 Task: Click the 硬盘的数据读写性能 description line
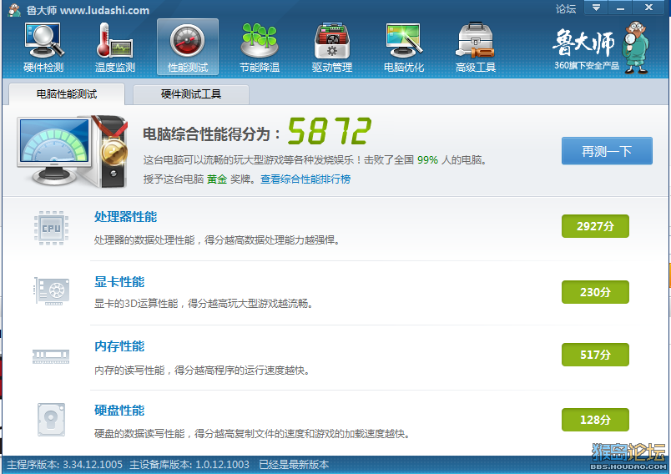pos(253,434)
